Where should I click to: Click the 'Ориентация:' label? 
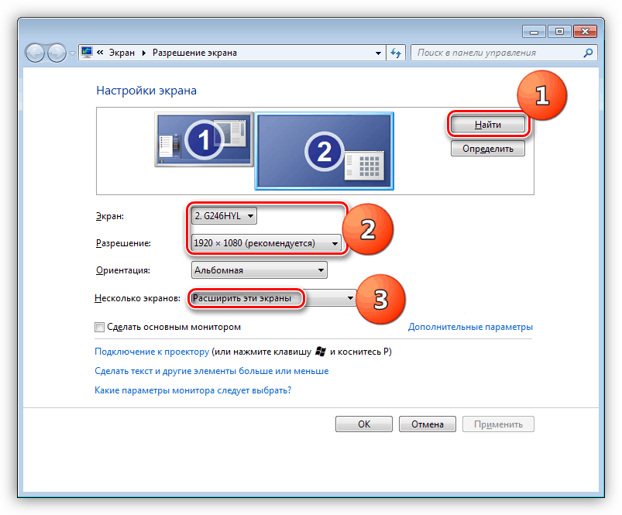pyautogui.click(x=123, y=270)
